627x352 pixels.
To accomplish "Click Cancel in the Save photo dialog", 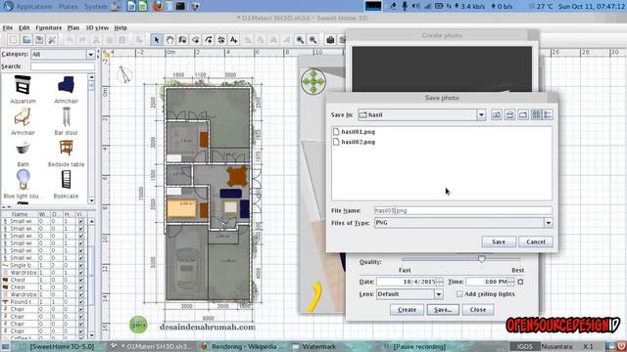I will 536,242.
